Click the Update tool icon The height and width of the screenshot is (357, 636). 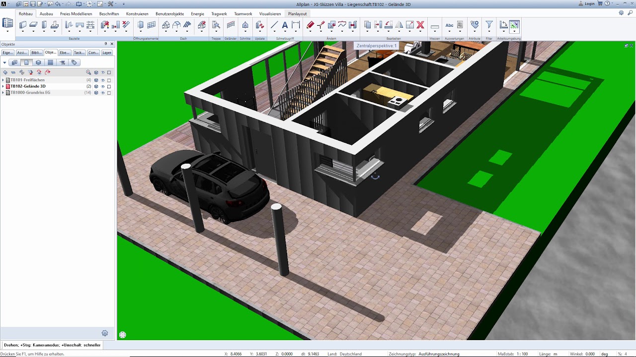pyautogui.click(x=259, y=25)
